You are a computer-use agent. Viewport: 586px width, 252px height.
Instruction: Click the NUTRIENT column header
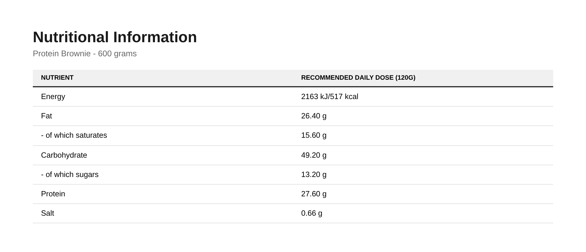coord(57,78)
